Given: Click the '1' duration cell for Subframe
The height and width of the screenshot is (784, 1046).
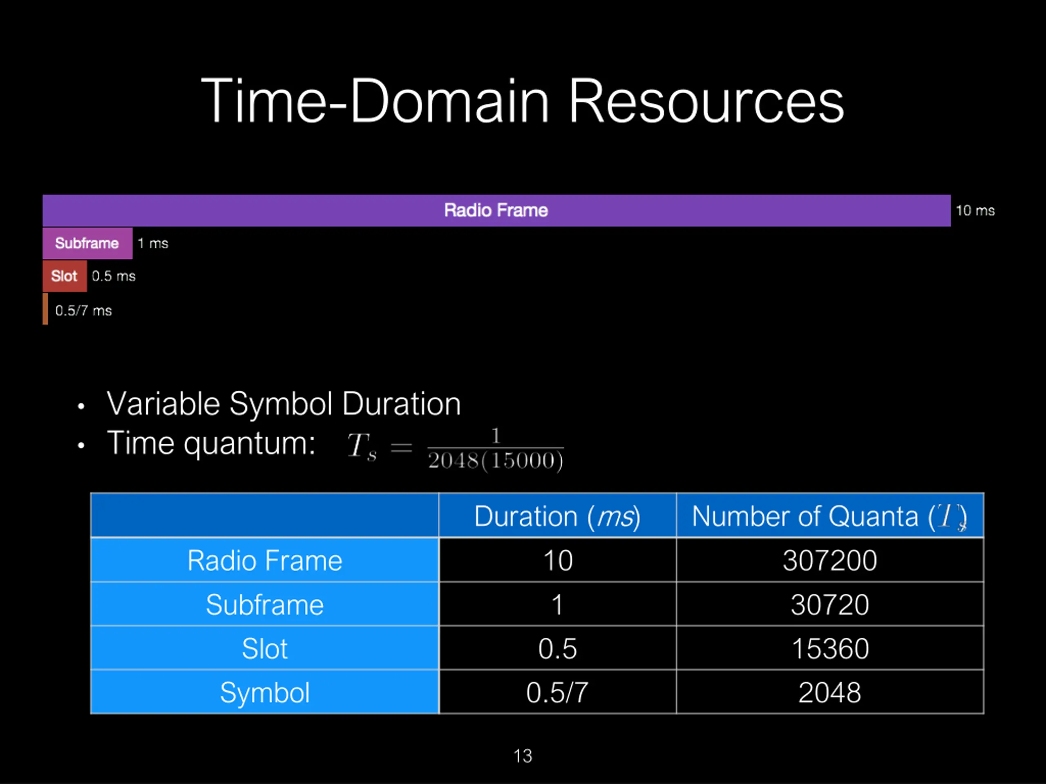Looking at the screenshot, I should [557, 604].
